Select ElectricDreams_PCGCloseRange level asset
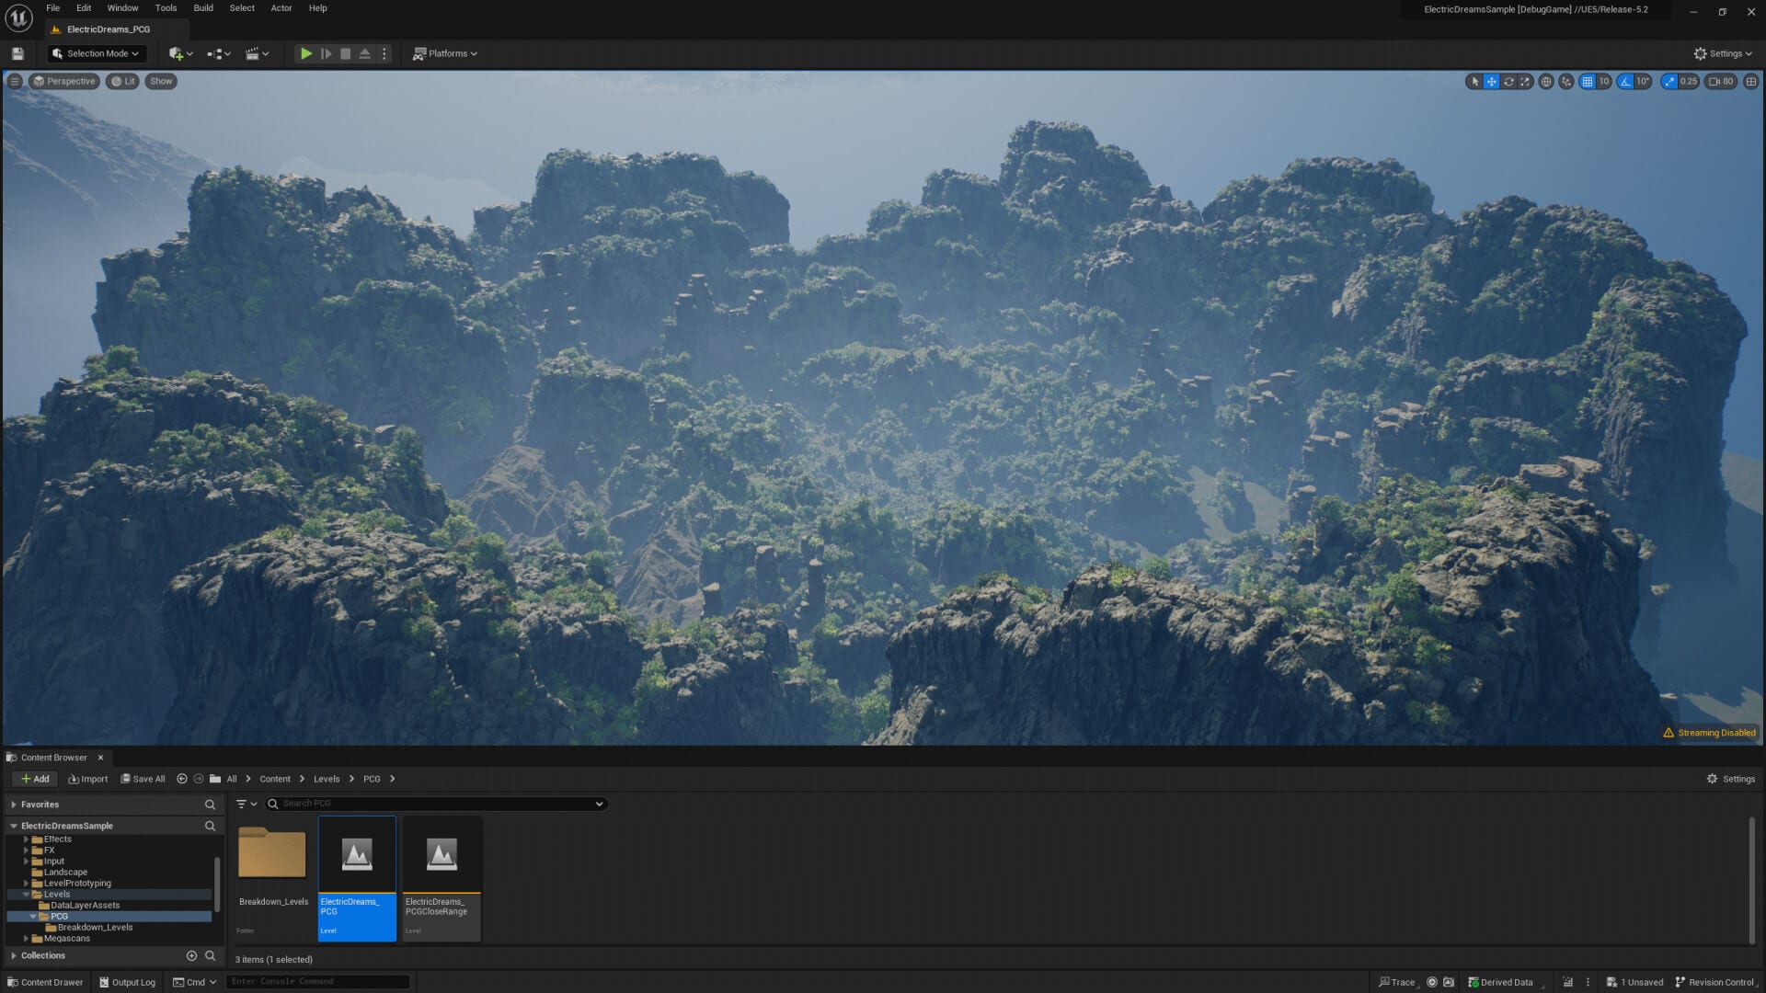The width and height of the screenshot is (1766, 993). pyautogui.click(x=441, y=878)
